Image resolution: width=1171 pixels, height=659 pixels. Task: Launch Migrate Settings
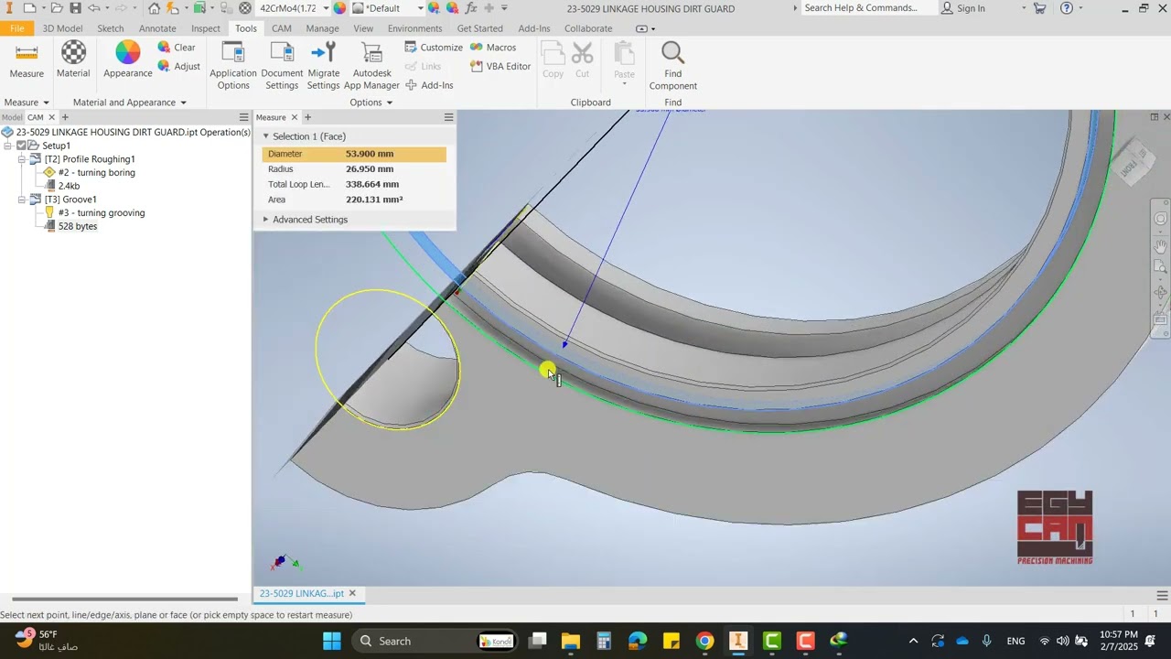(323, 66)
